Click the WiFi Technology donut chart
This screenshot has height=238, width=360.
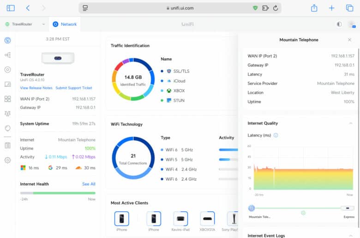click(133, 158)
